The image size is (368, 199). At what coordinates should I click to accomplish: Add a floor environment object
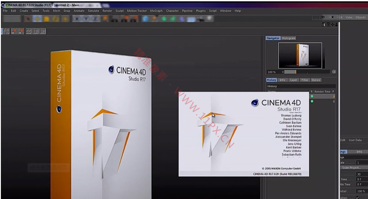coord(191,19)
